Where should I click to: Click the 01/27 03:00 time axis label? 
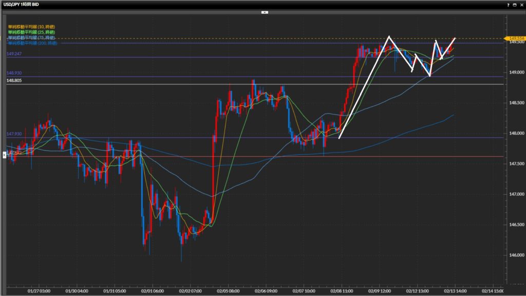pos(39,290)
